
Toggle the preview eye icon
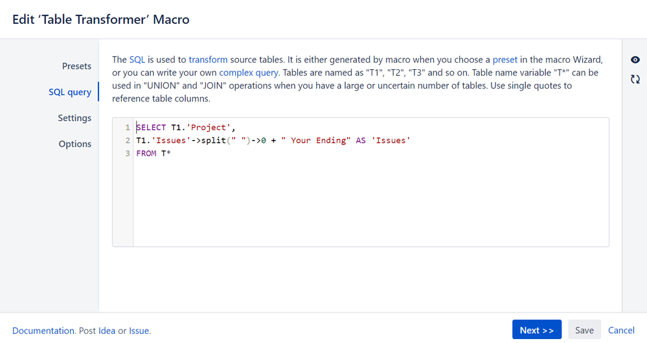pyautogui.click(x=635, y=60)
